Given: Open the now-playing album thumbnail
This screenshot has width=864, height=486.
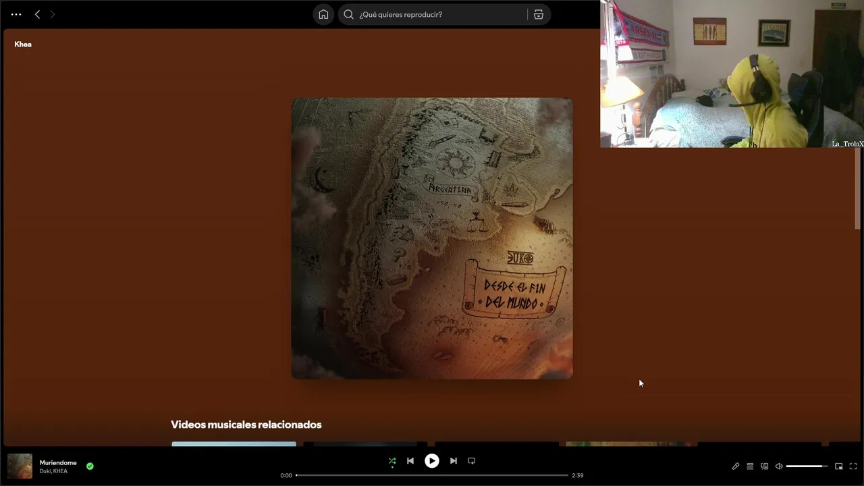Looking at the screenshot, I should (20, 466).
